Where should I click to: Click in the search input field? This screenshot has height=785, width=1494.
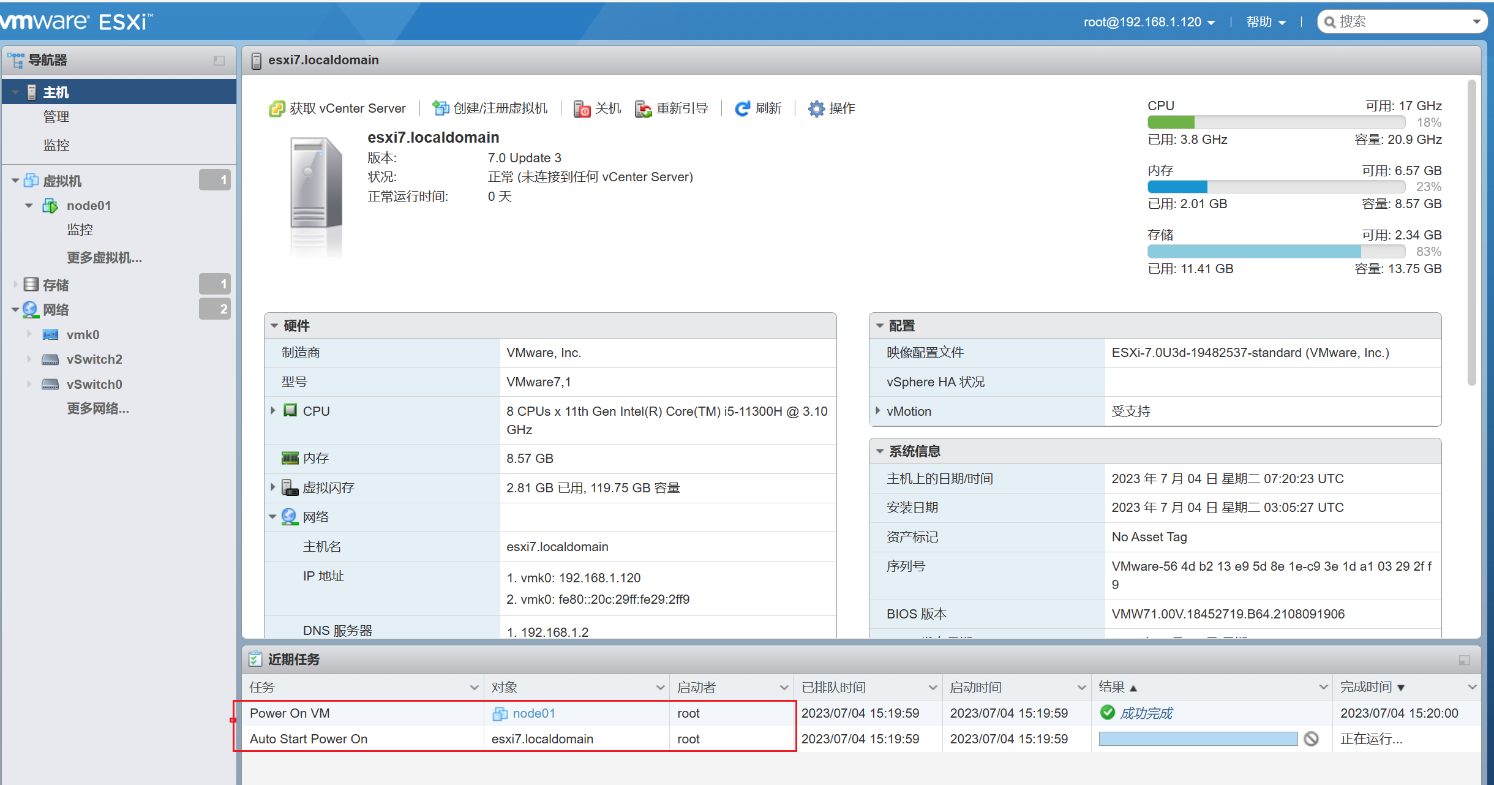1402,22
